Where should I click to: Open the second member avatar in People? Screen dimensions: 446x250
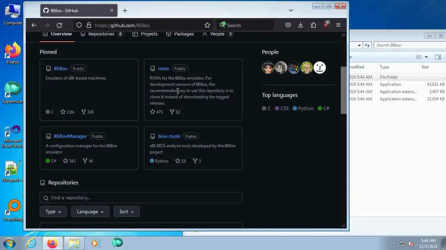pos(281,67)
